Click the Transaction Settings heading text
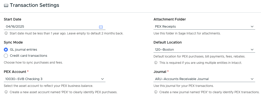261x98 pixels. point(35,5)
